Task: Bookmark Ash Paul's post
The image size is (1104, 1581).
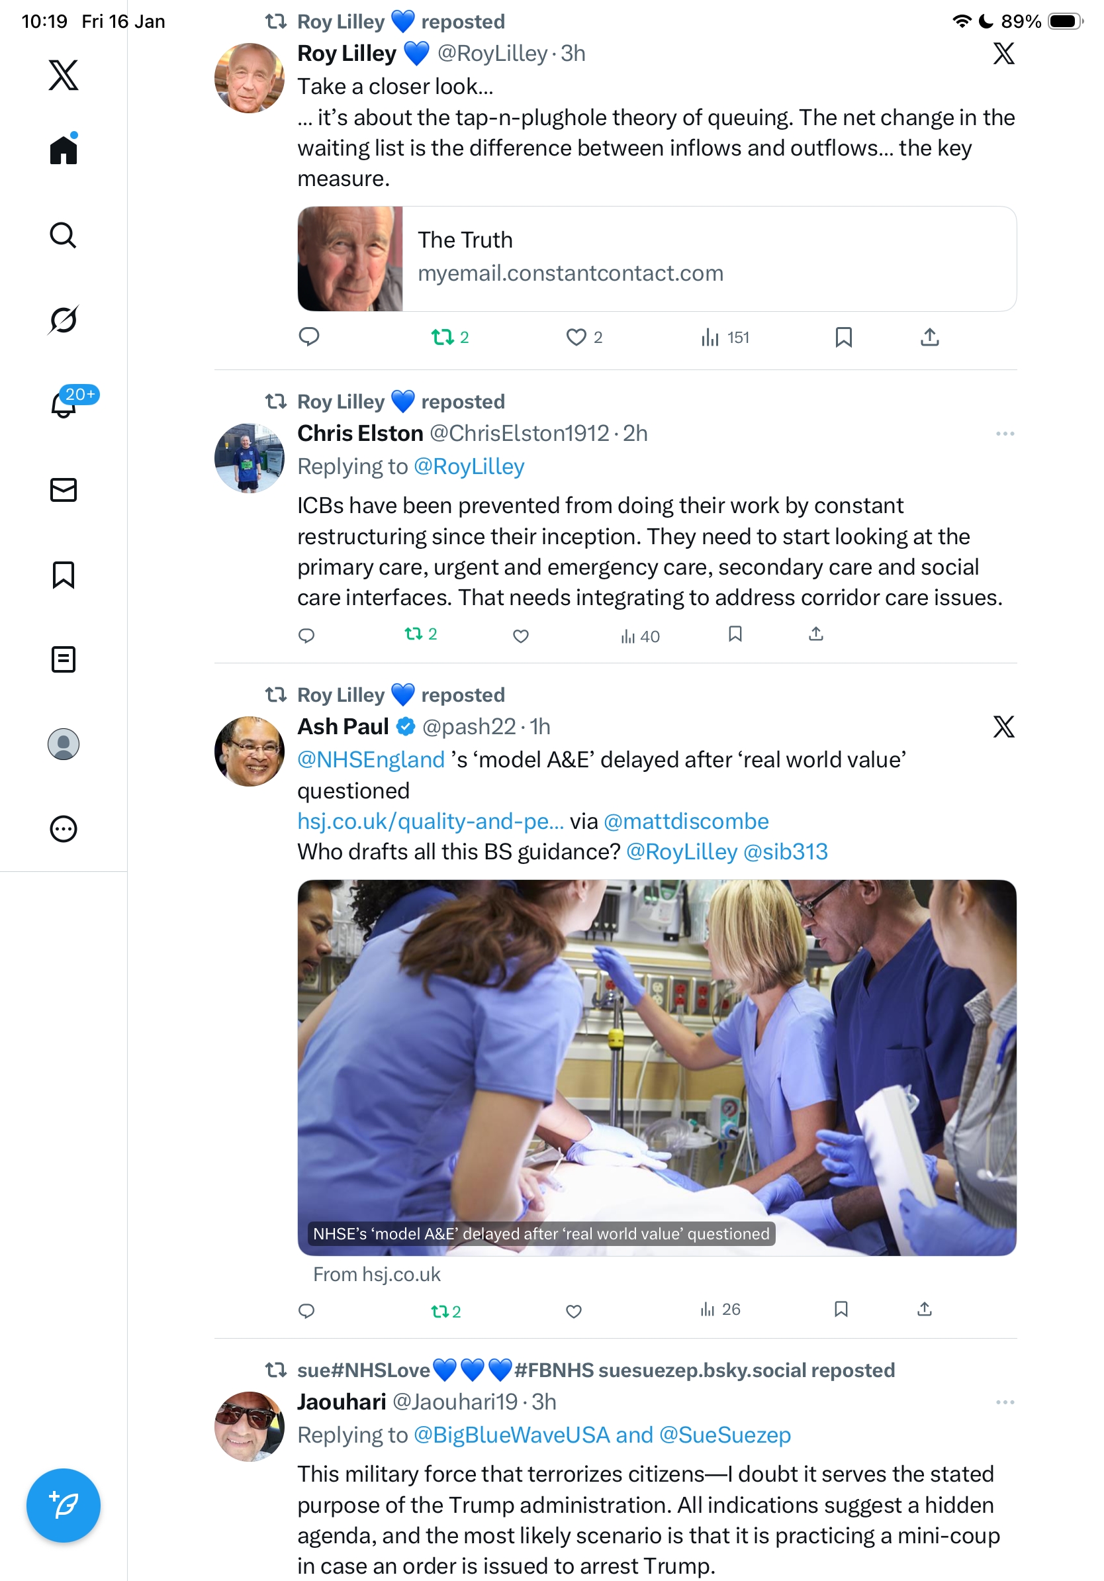Action: [841, 1309]
